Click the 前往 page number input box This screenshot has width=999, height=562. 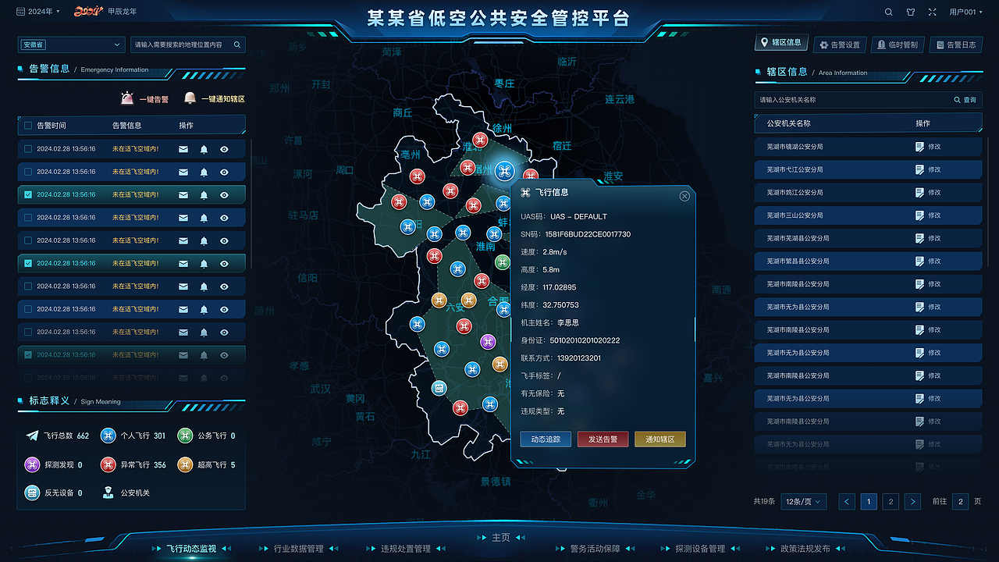coord(959,502)
